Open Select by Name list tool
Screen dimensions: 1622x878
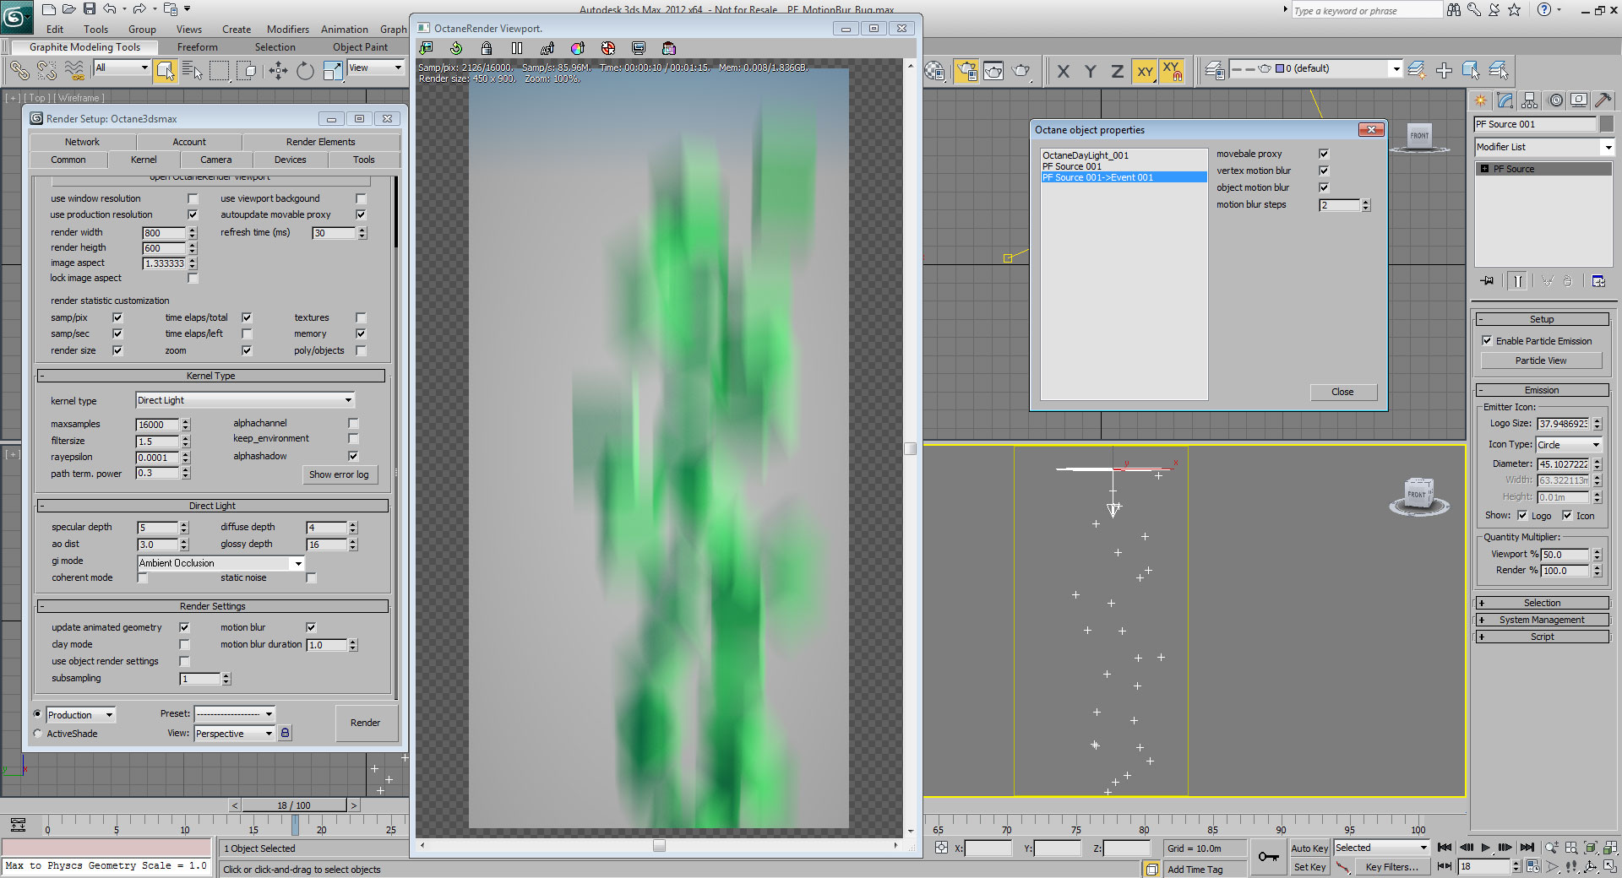coord(192,71)
